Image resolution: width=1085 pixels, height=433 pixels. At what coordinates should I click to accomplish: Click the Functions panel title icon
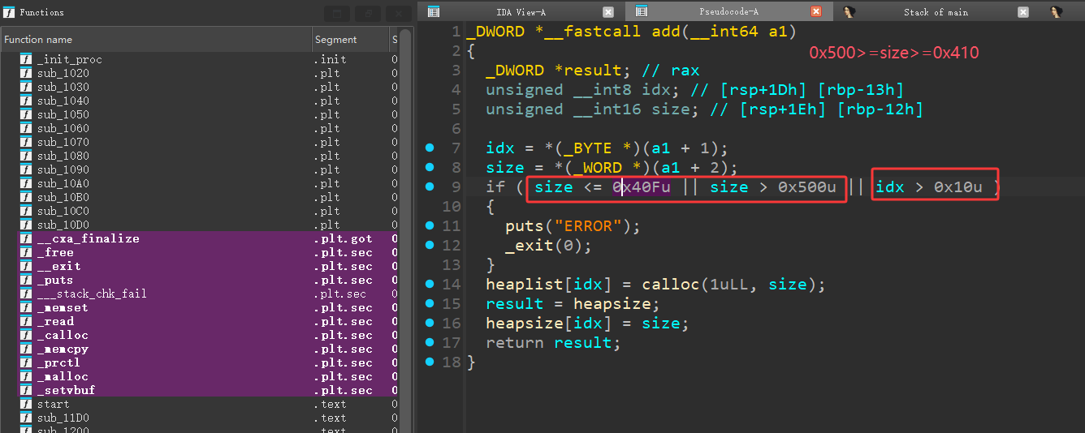point(9,13)
